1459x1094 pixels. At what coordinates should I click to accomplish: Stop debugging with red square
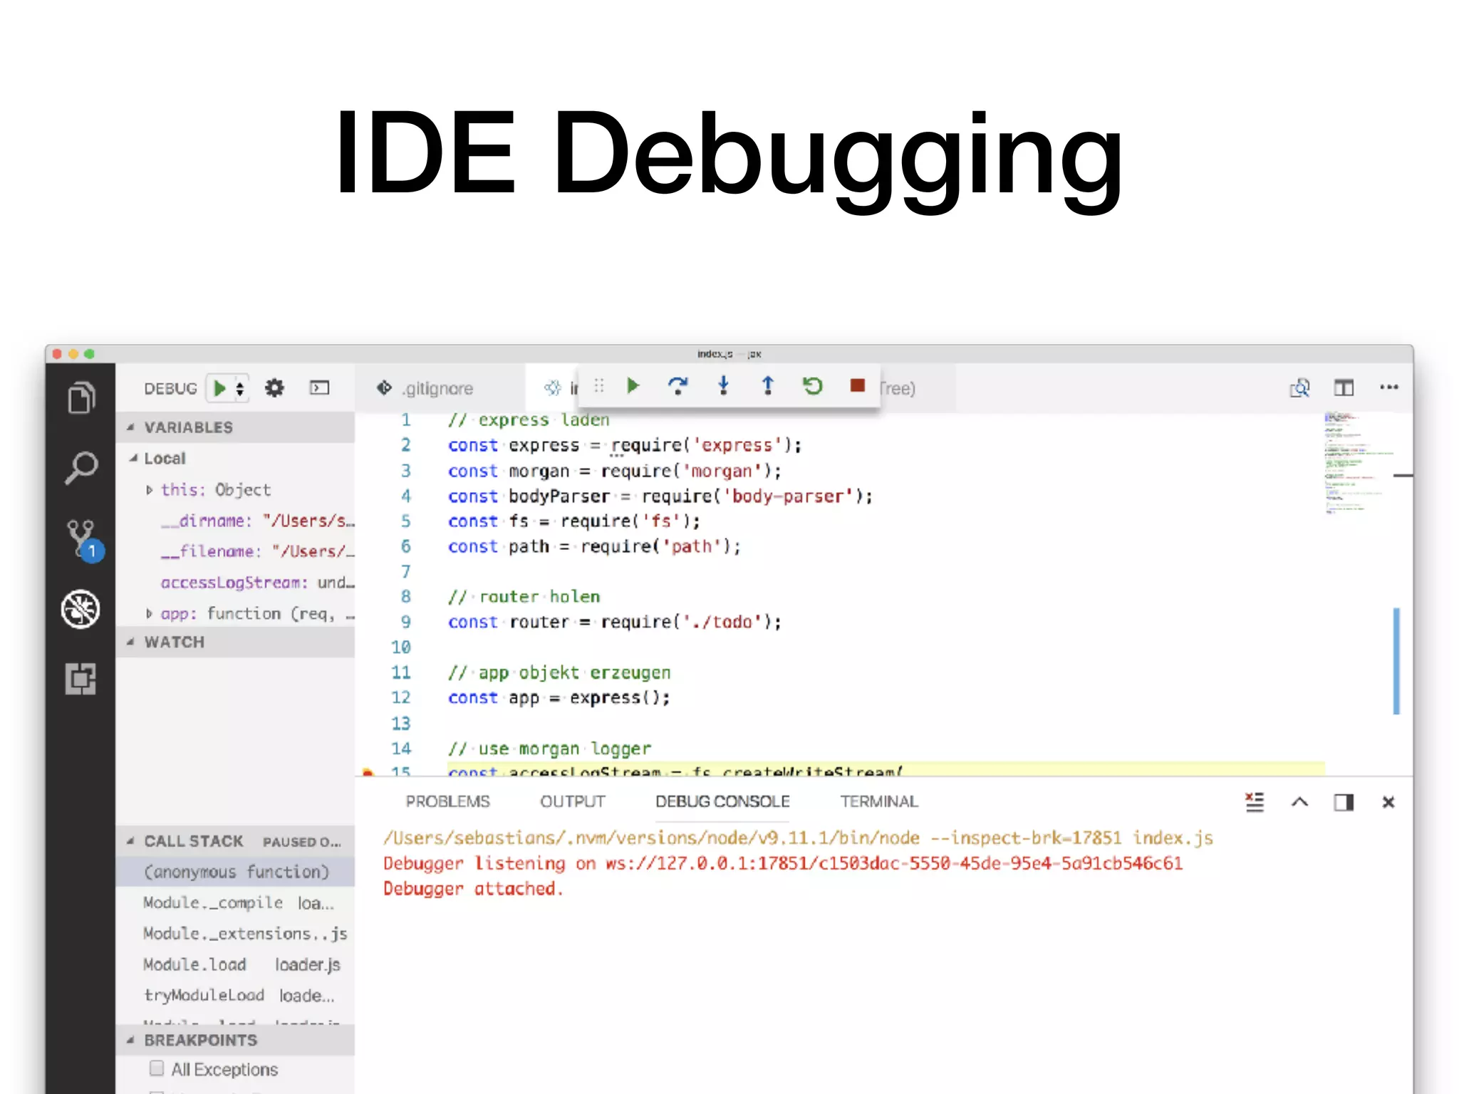(857, 386)
